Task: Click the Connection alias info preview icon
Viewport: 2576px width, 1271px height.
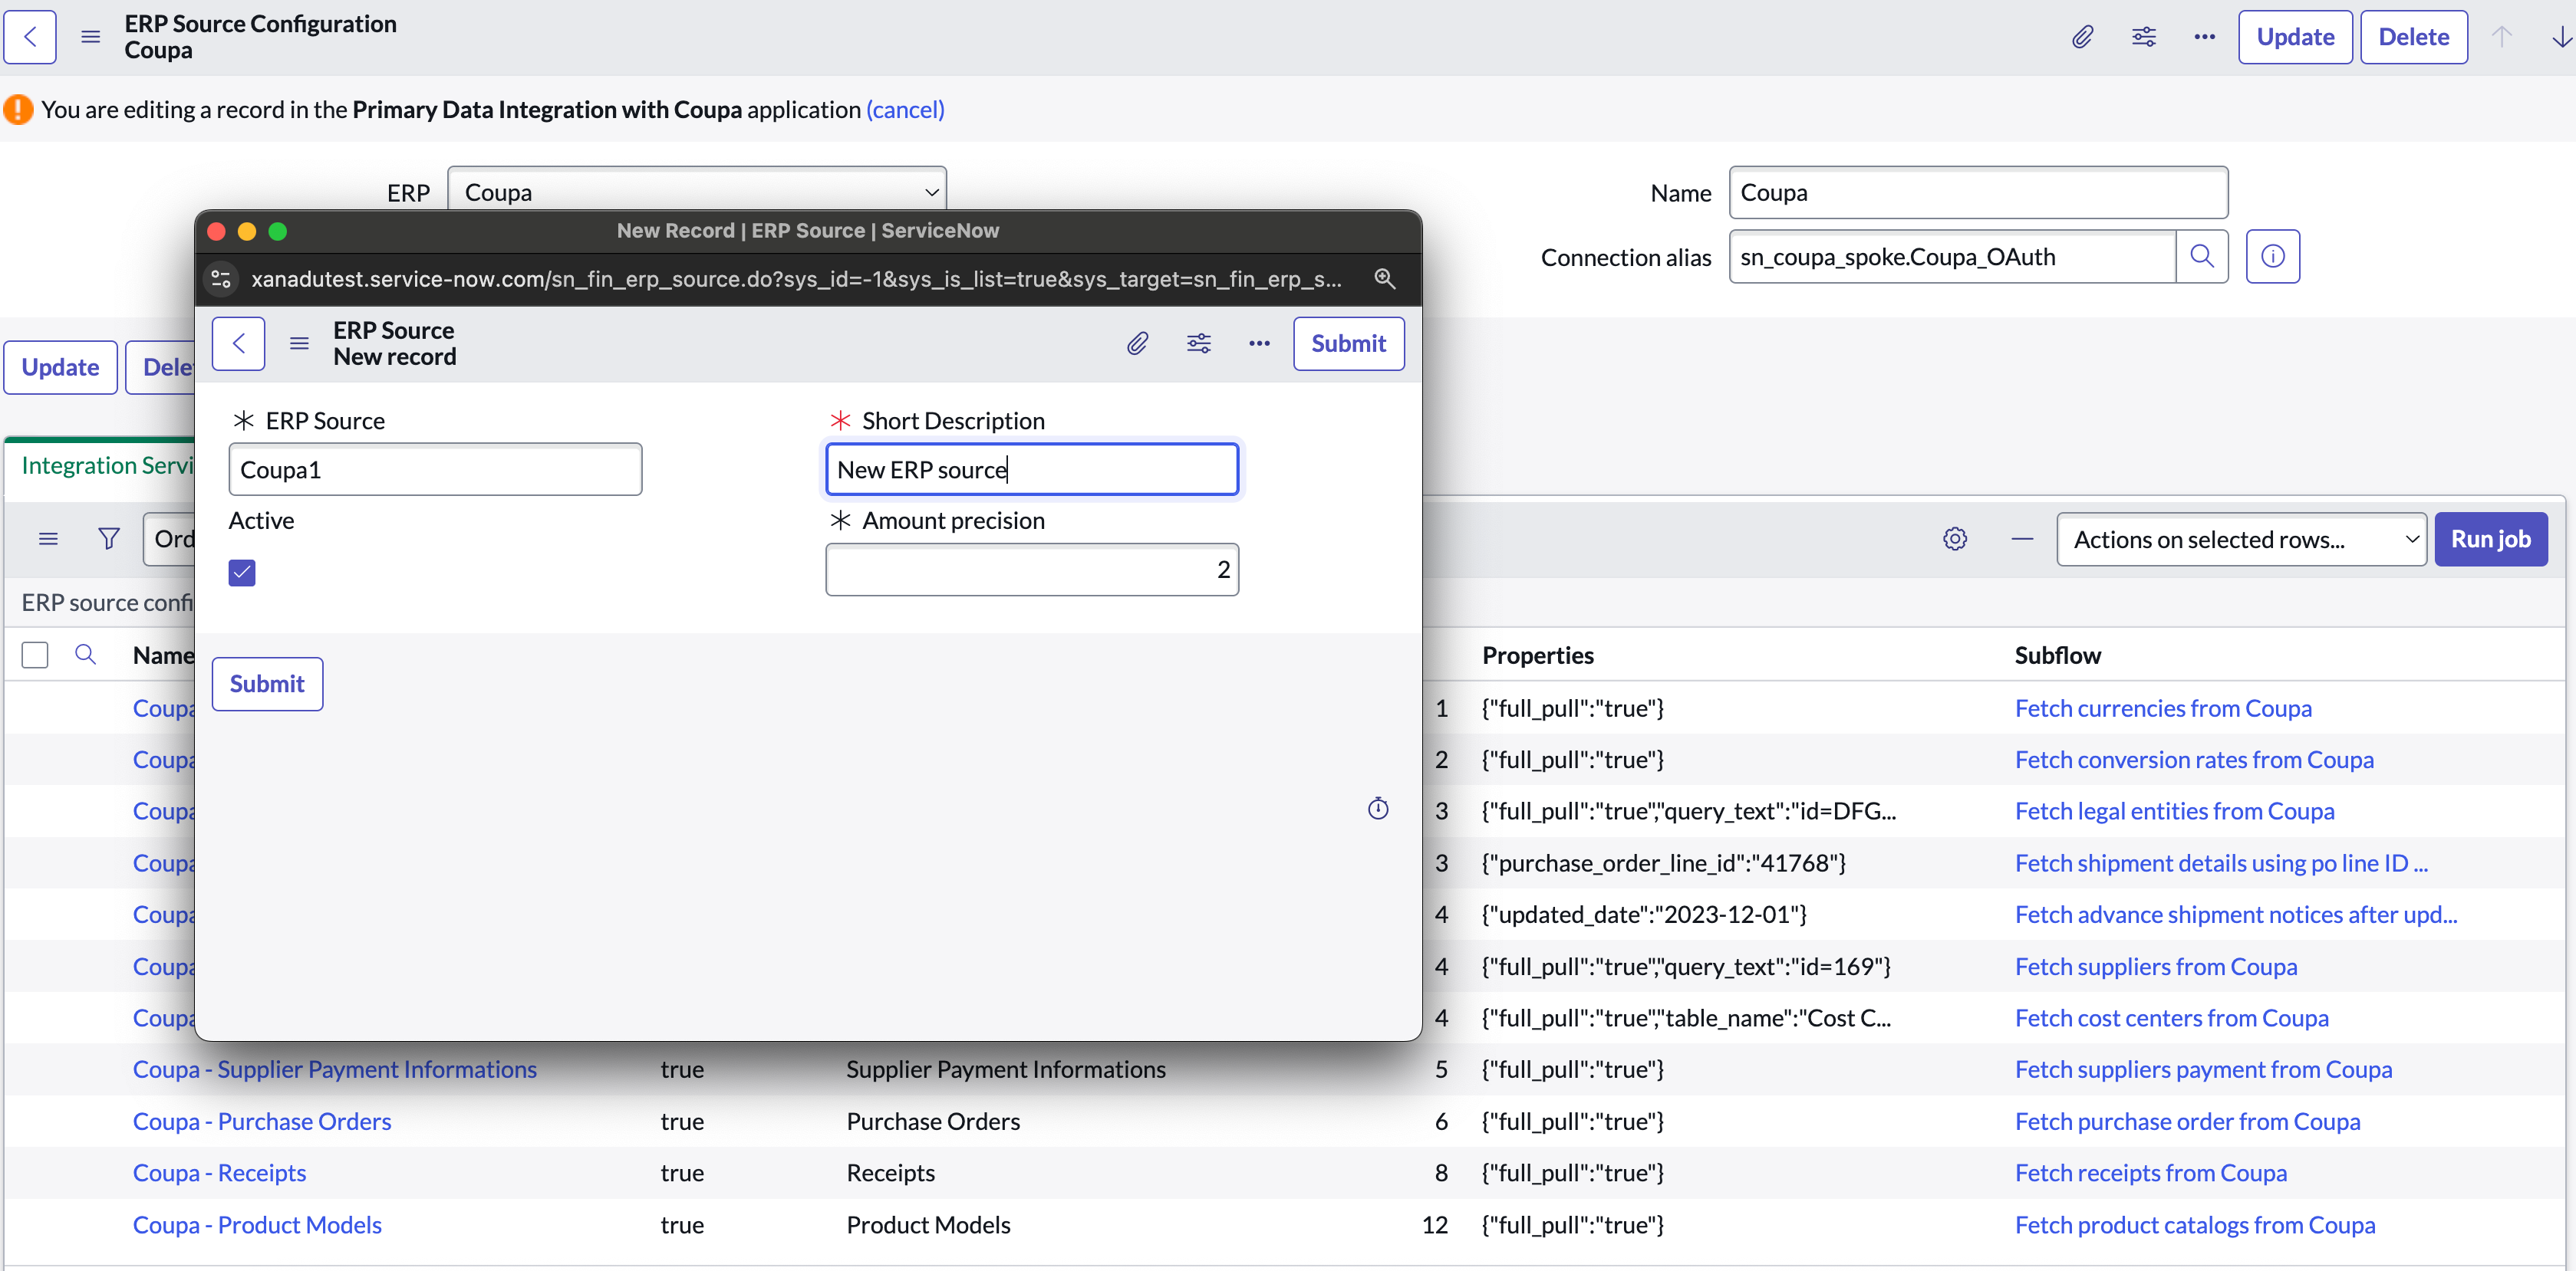Action: point(2272,257)
